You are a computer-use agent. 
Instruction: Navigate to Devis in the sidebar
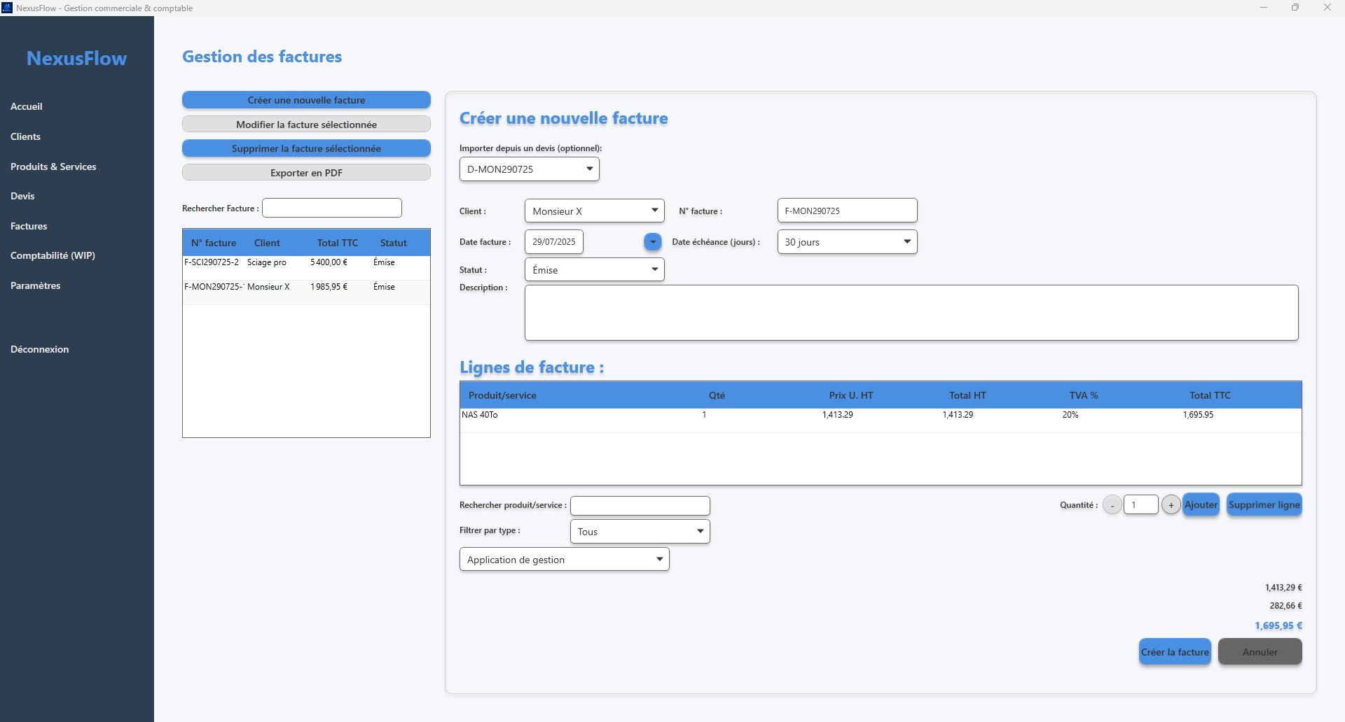coord(22,196)
